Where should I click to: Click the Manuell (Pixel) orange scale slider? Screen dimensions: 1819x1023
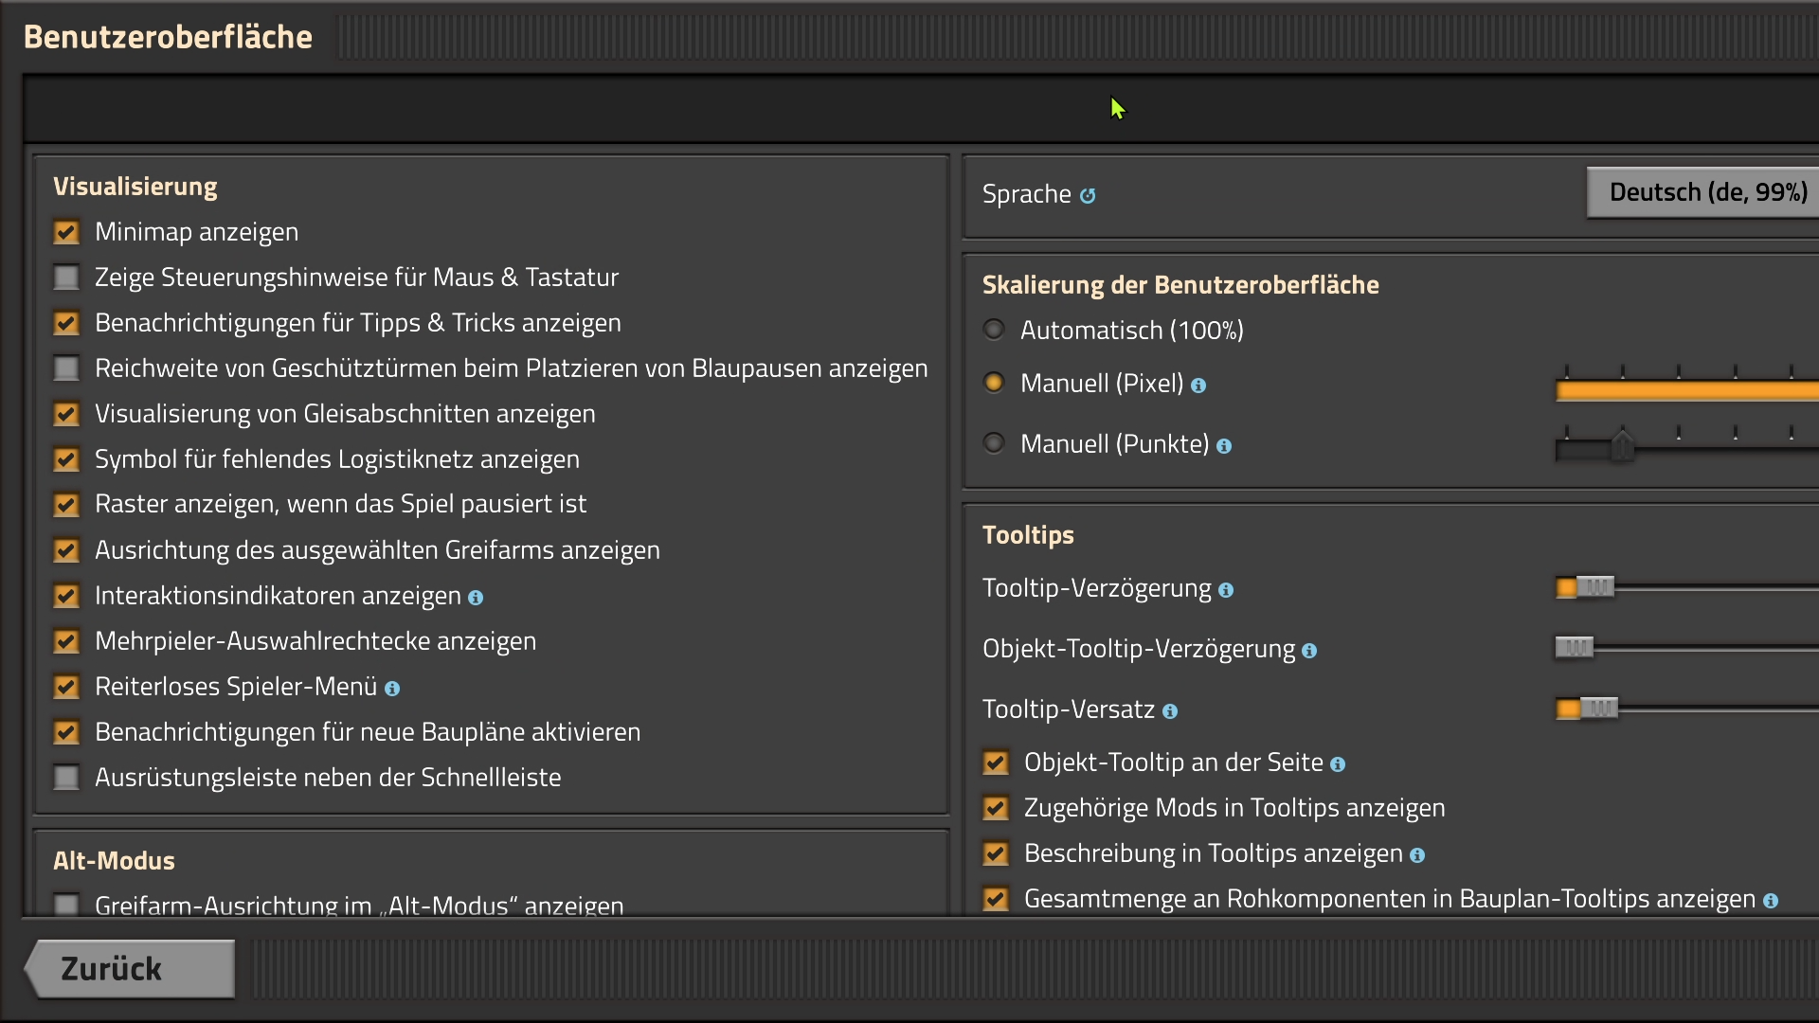click(x=1686, y=390)
